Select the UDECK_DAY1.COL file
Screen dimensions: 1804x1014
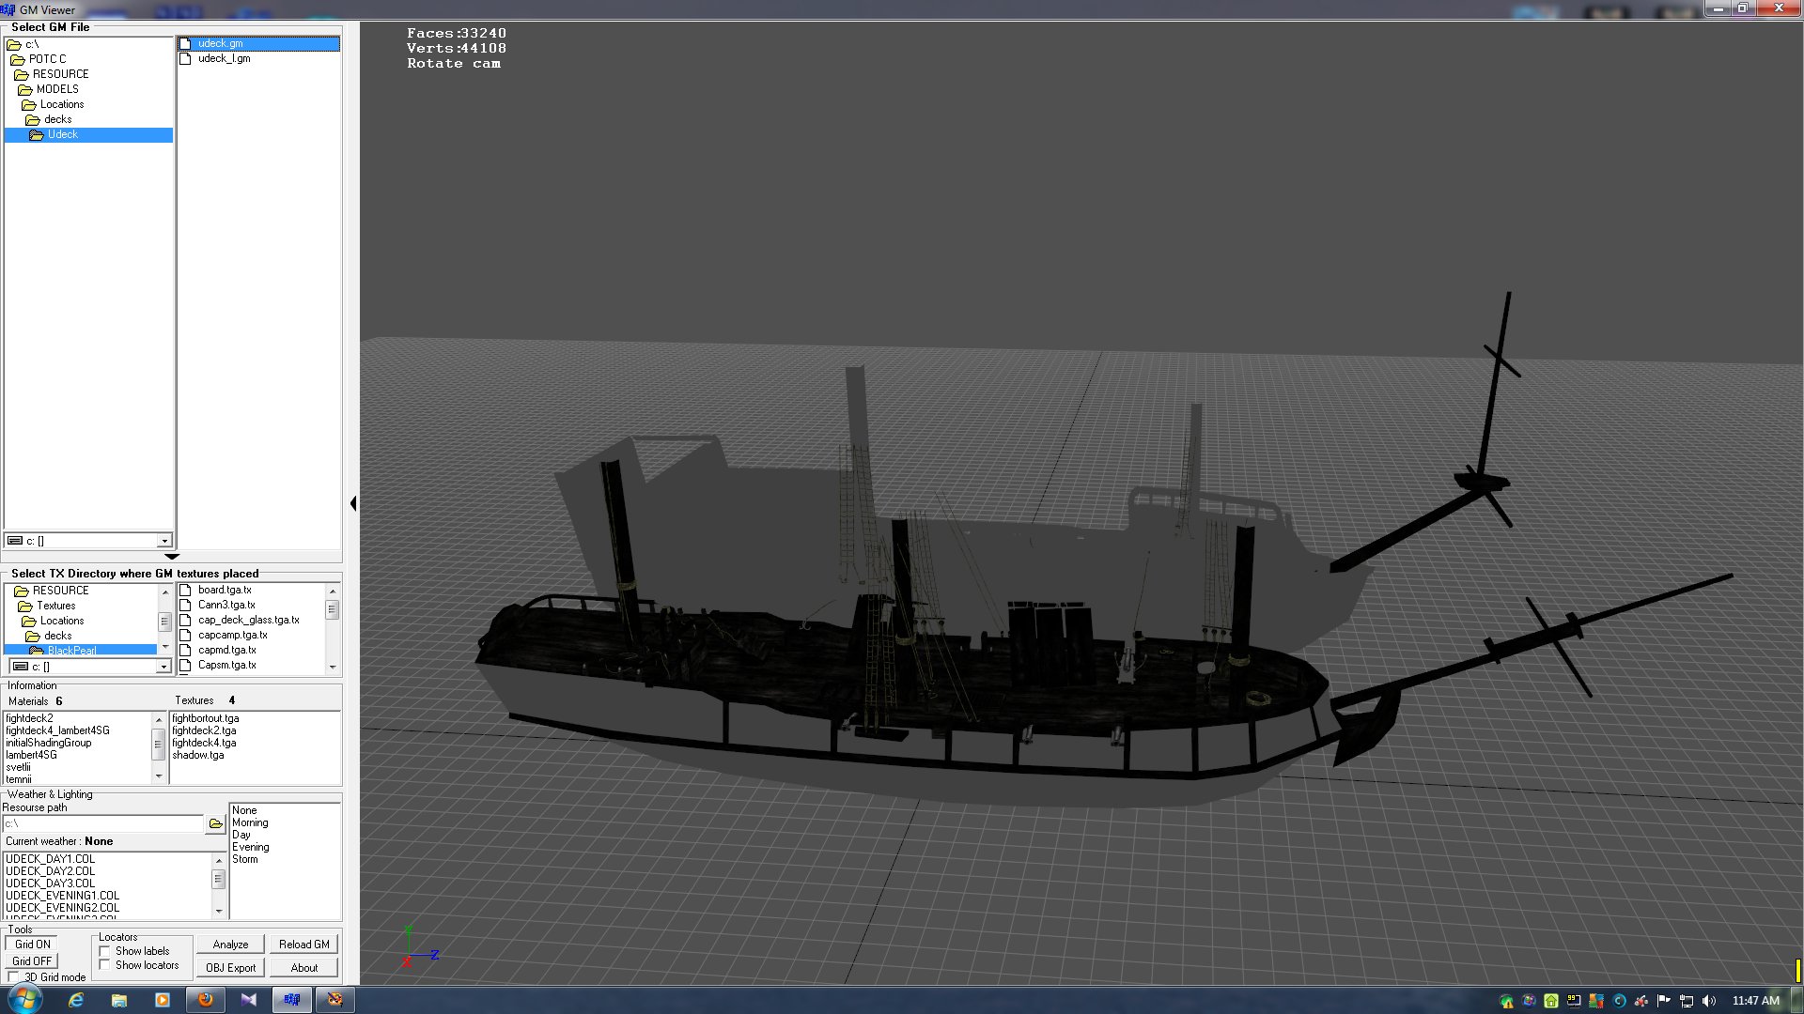[51, 860]
